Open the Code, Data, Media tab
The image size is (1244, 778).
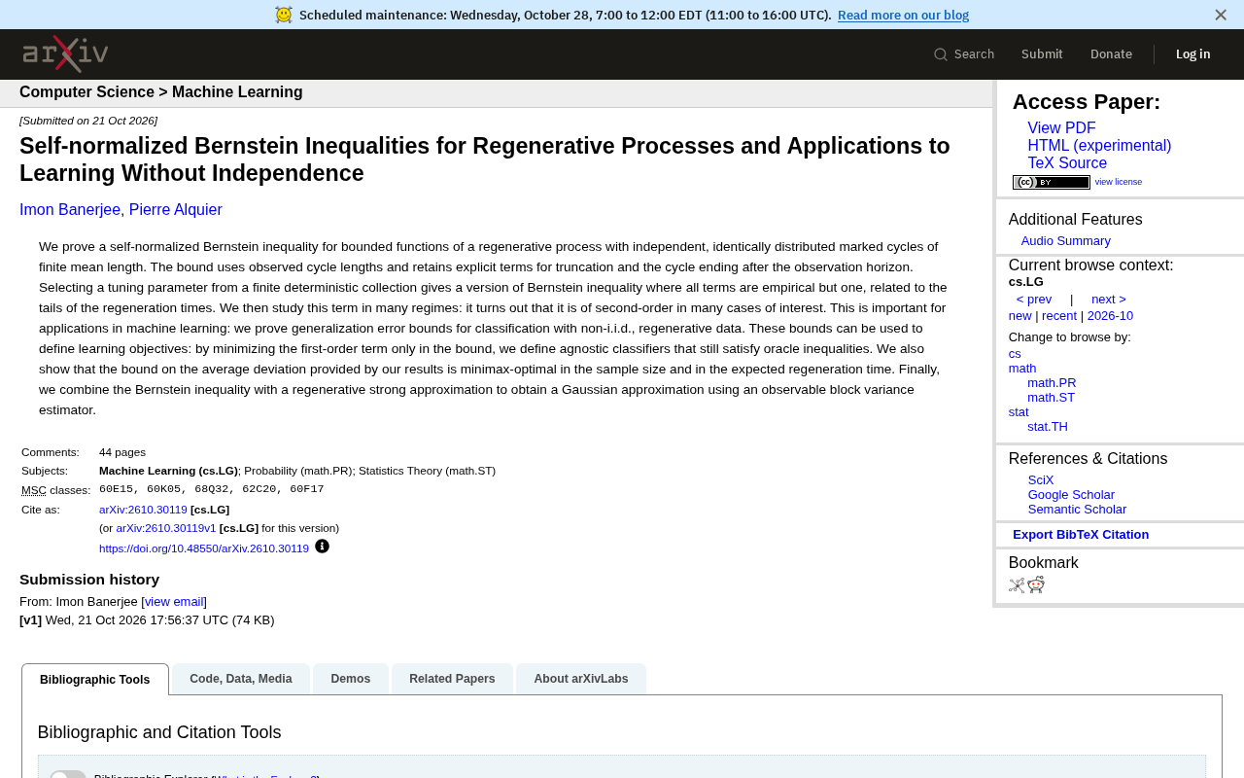point(241,679)
